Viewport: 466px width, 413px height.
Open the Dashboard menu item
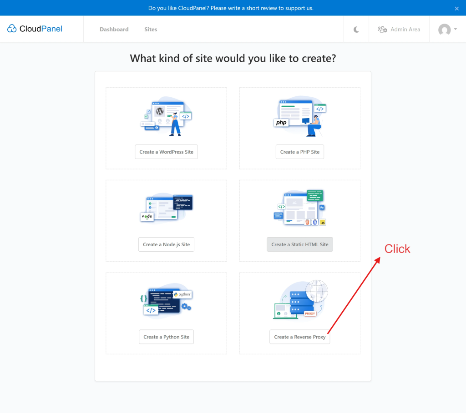tap(114, 30)
